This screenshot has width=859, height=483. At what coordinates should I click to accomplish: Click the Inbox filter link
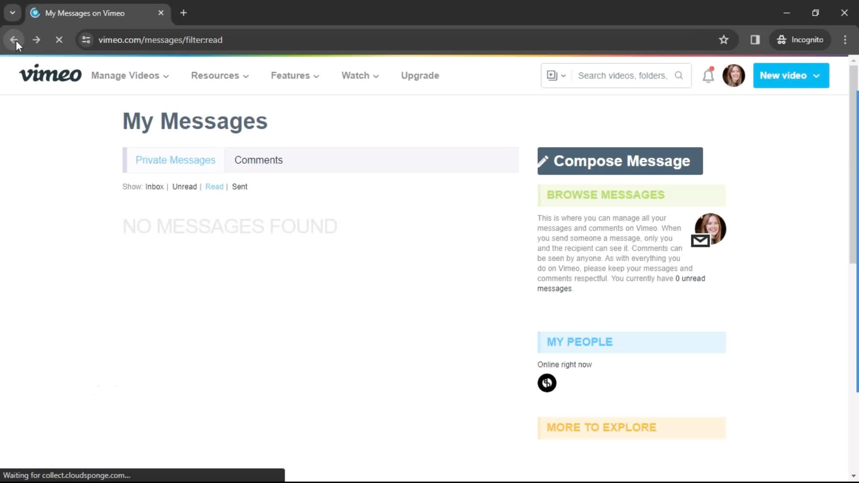coord(154,186)
